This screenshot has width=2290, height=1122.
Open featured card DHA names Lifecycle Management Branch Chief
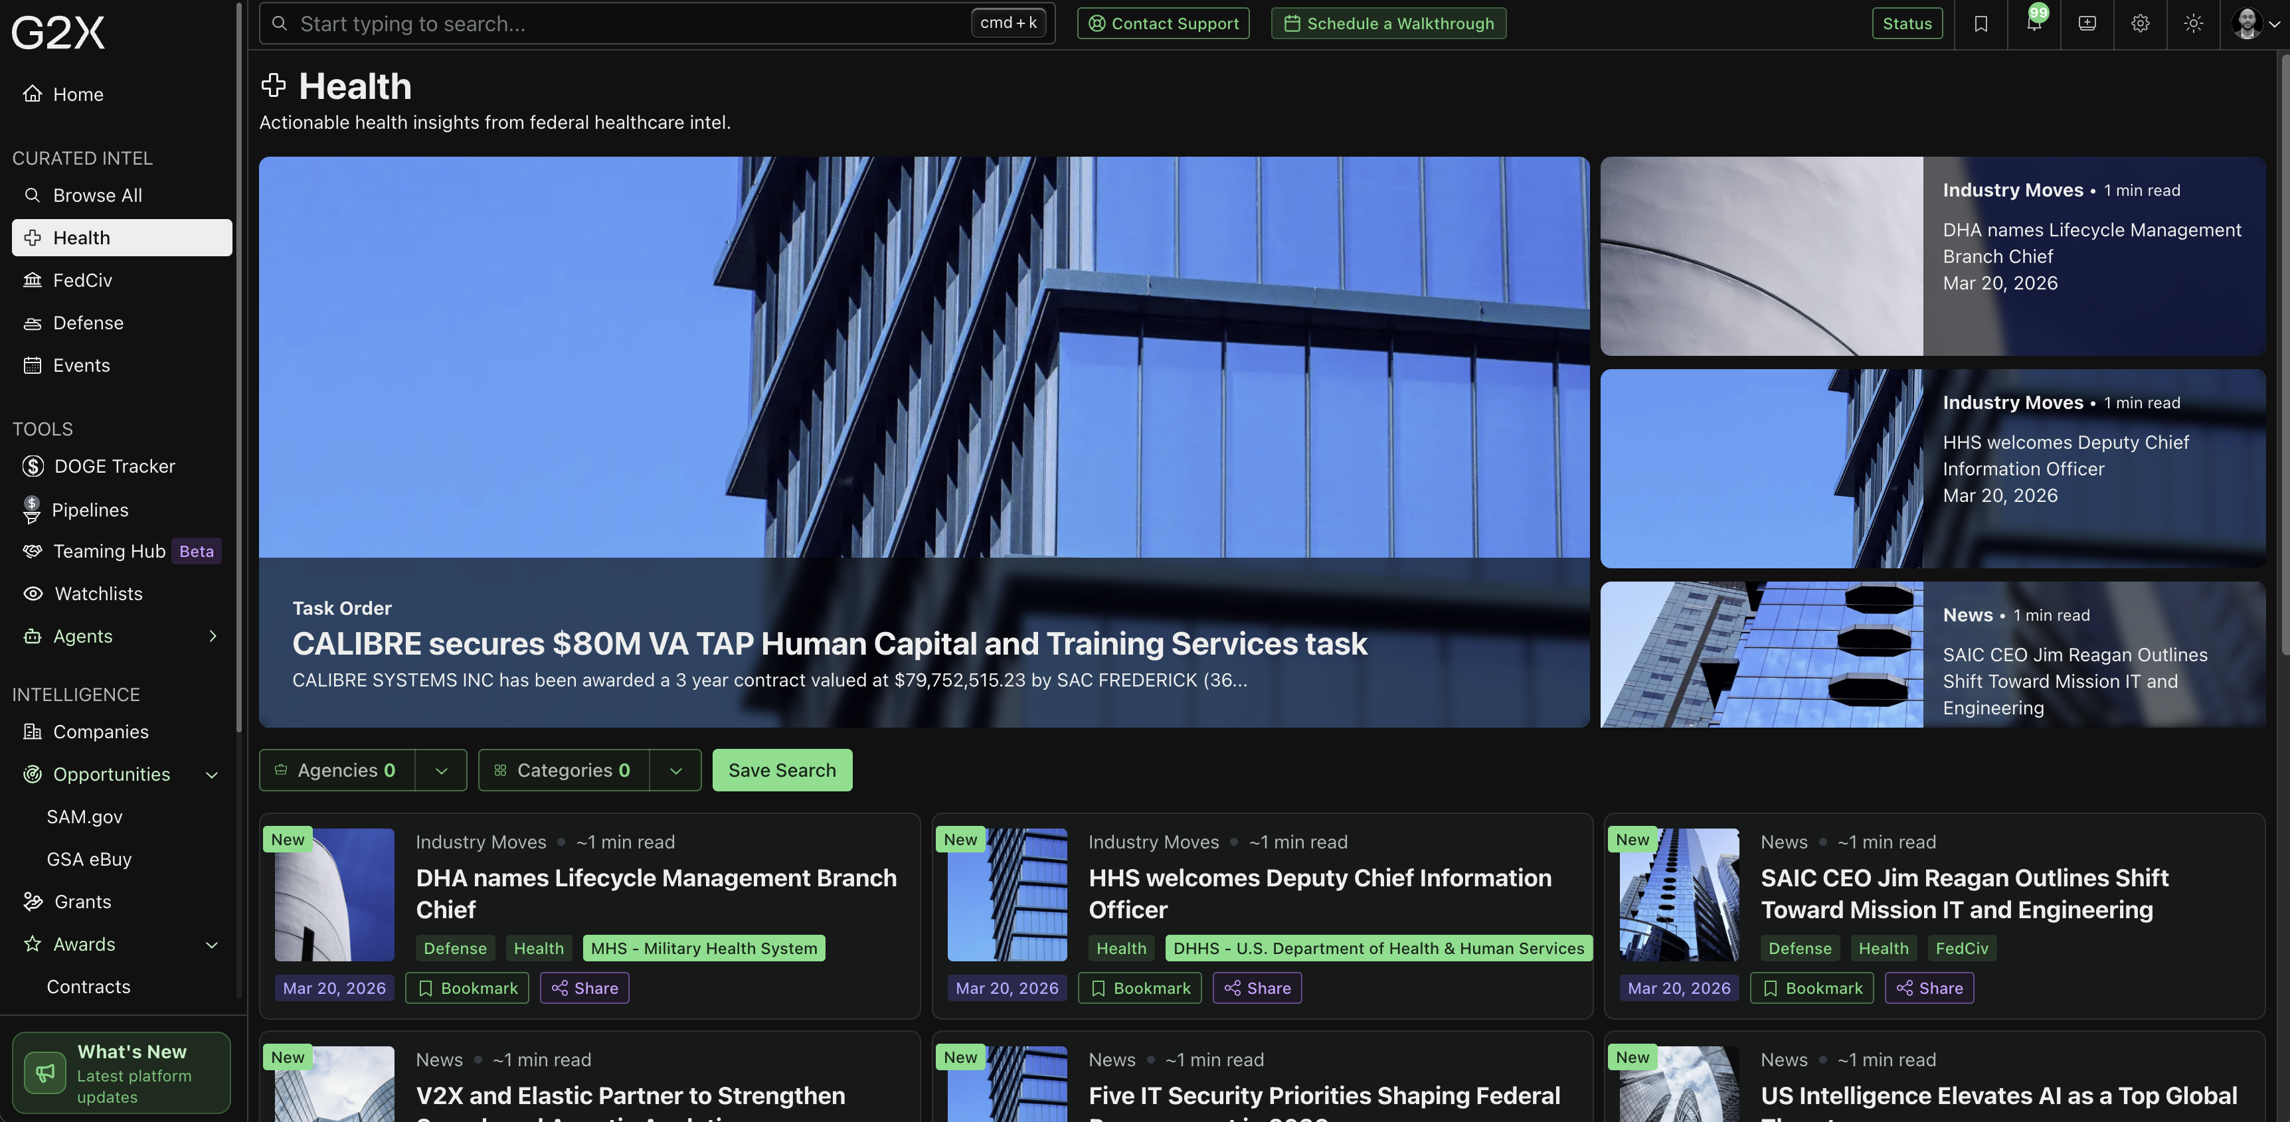tap(1933, 257)
